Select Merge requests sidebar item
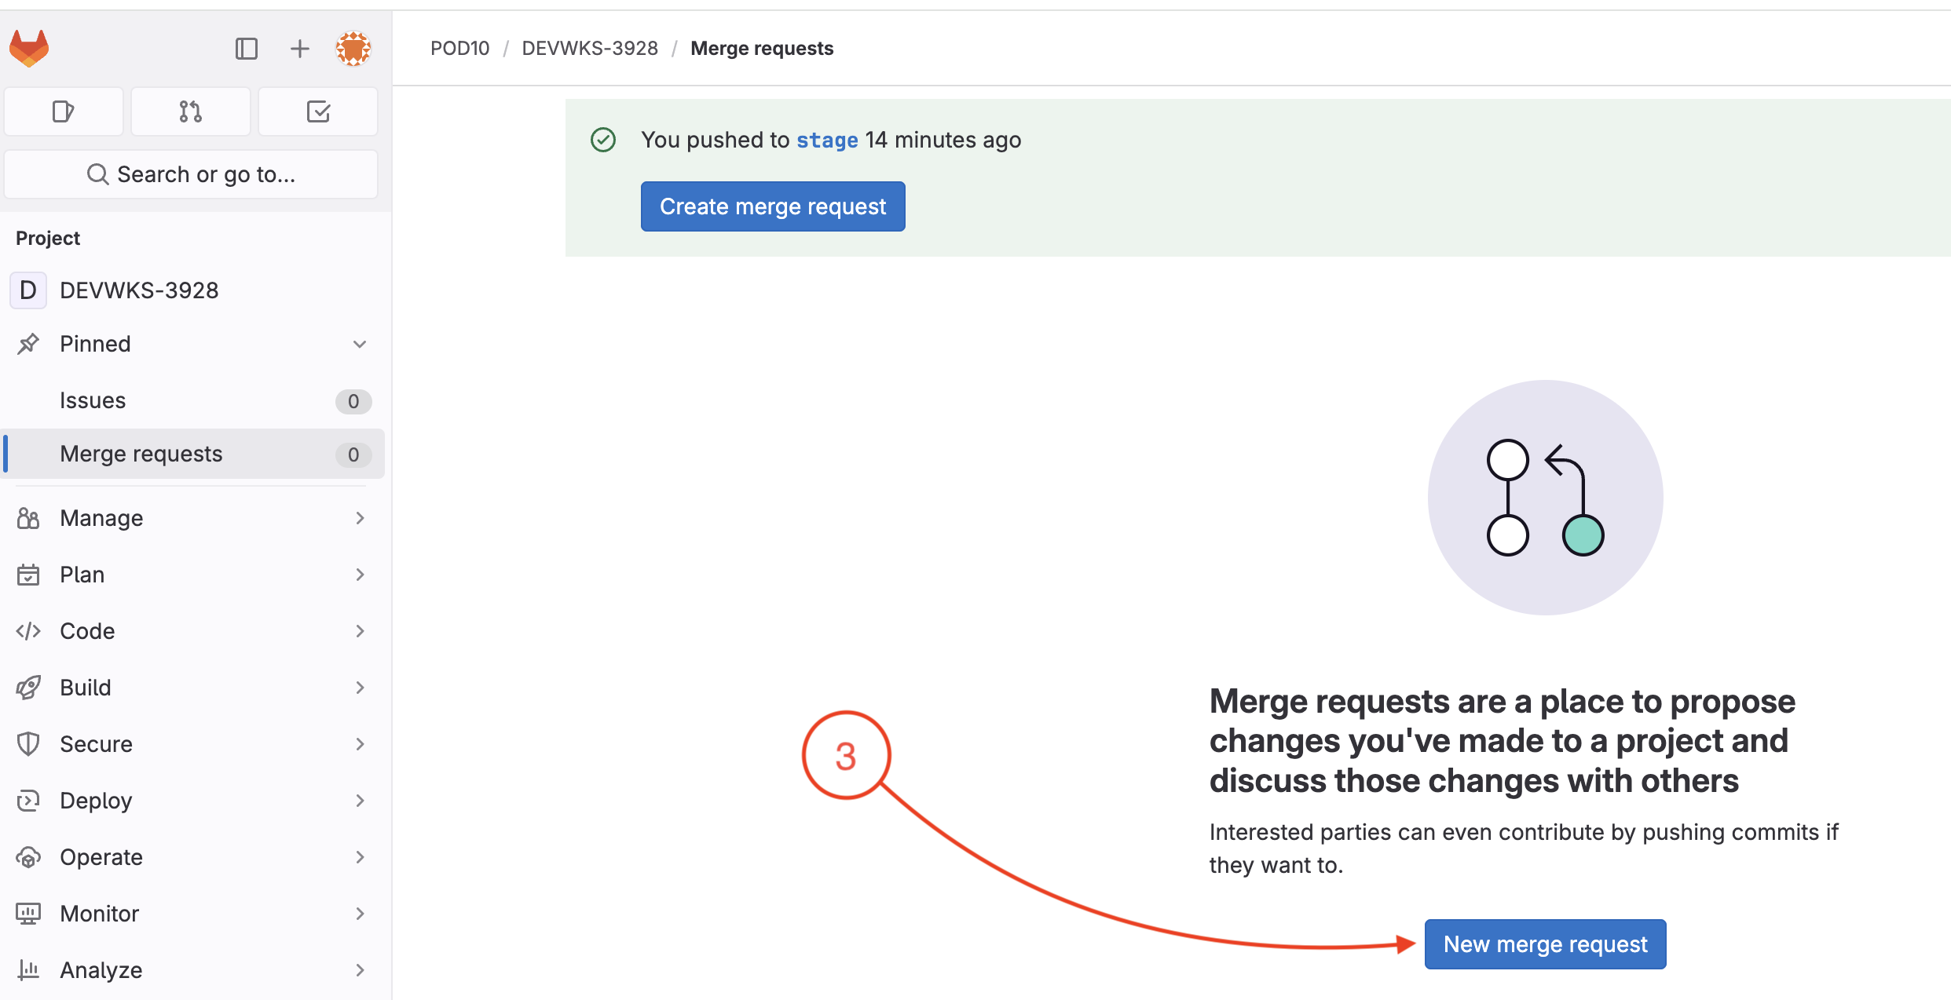 point(141,454)
